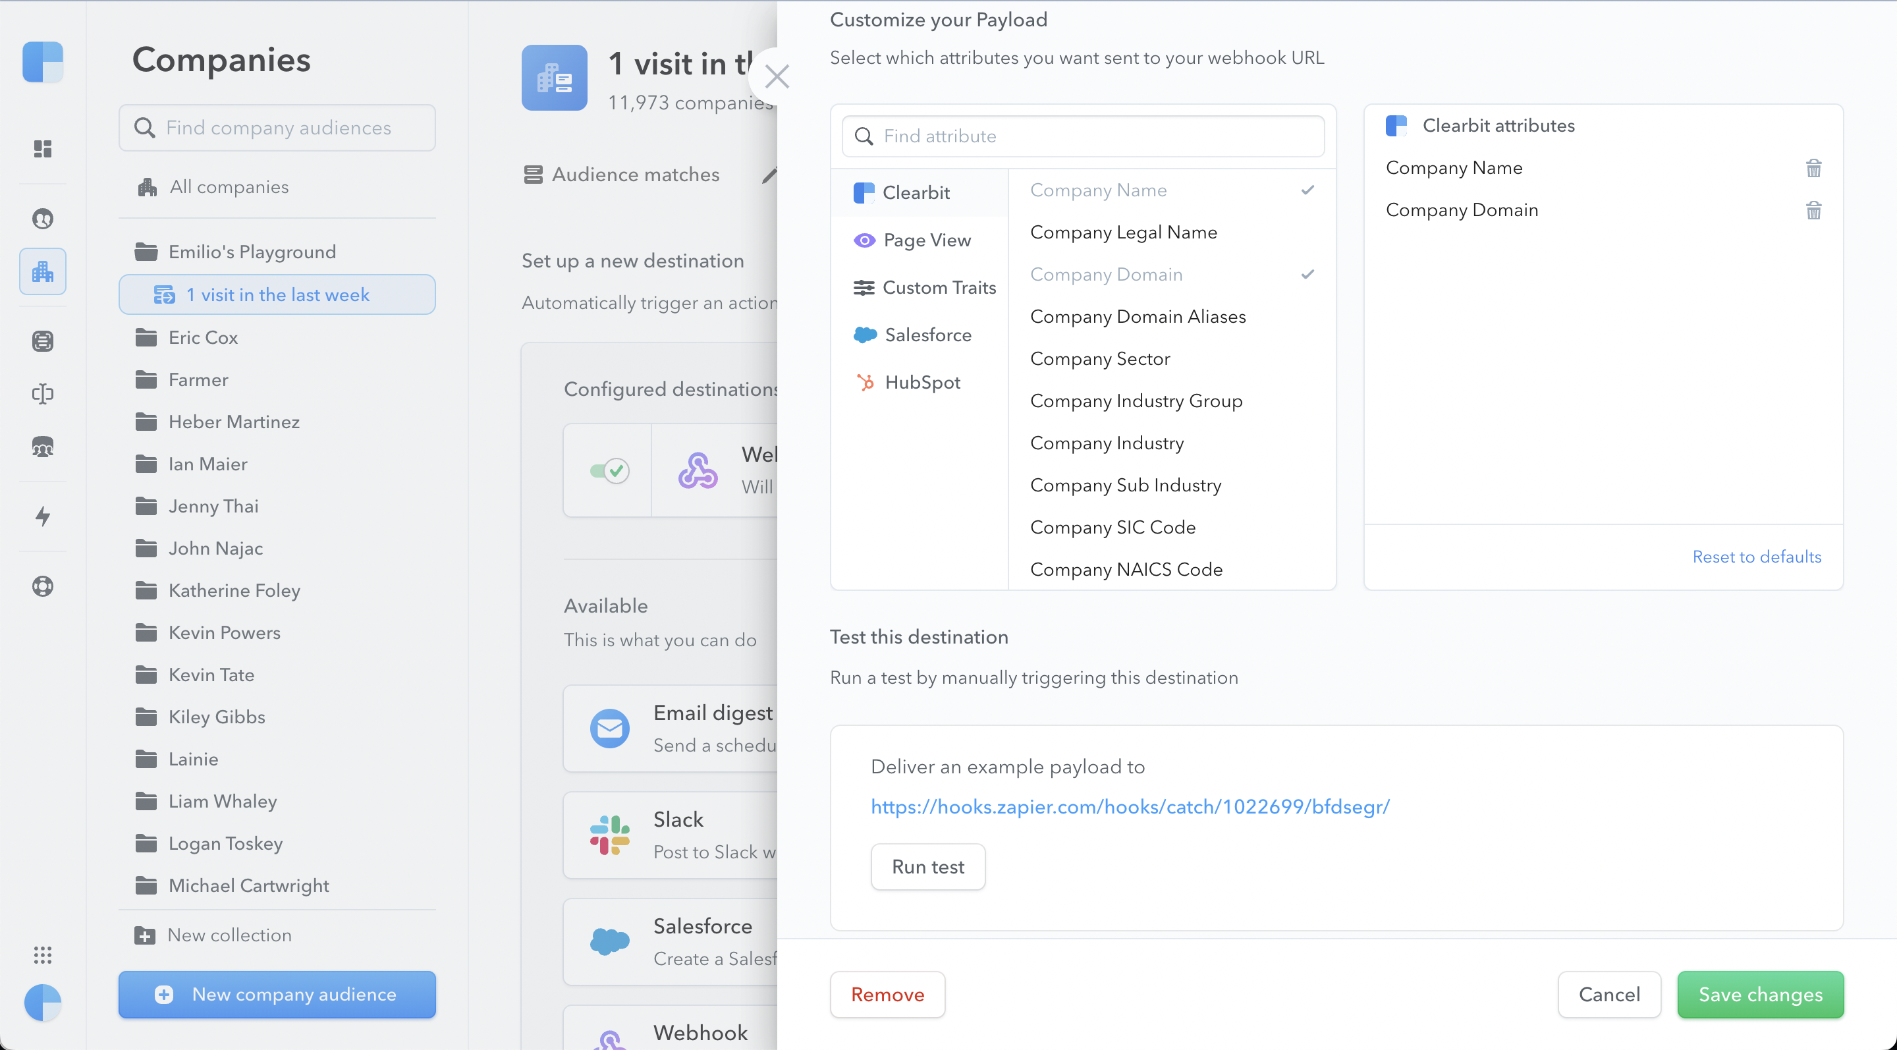Click Reset to defaults link
The height and width of the screenshot is (1050, 1897).
point(1756,557)
